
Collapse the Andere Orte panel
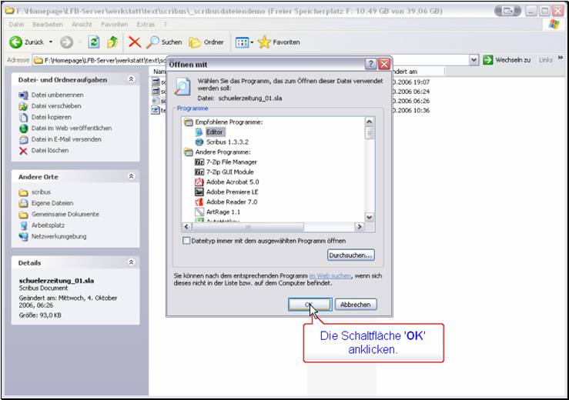coord(131,177)
